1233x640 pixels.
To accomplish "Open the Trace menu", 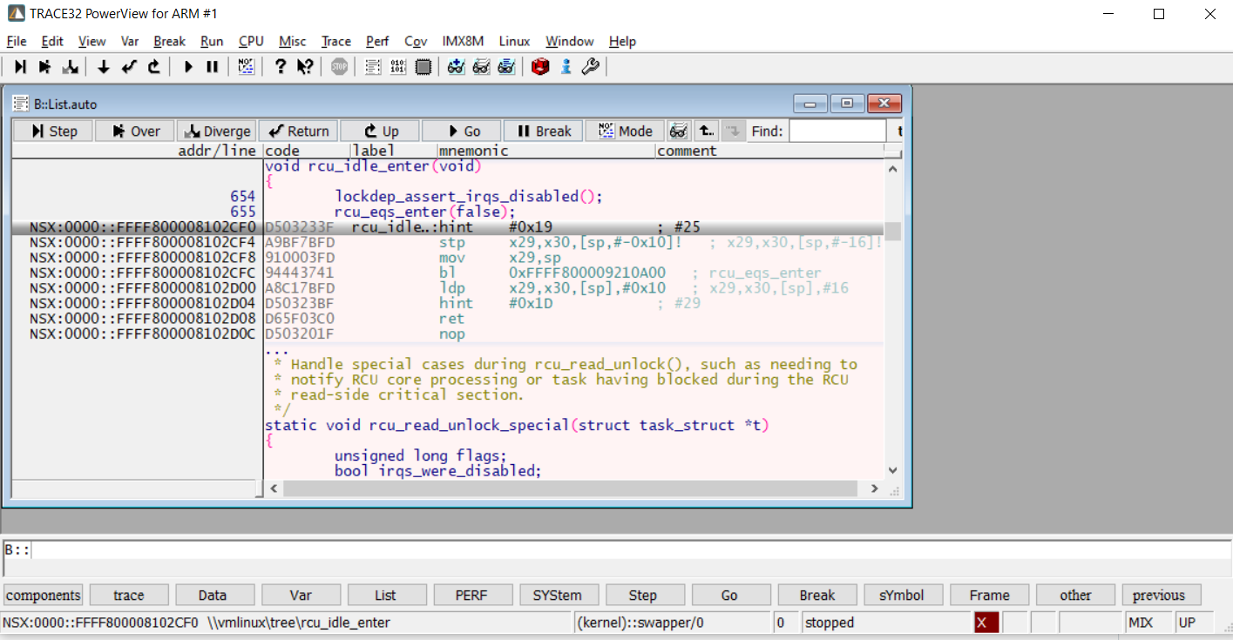I will point(335,41).
